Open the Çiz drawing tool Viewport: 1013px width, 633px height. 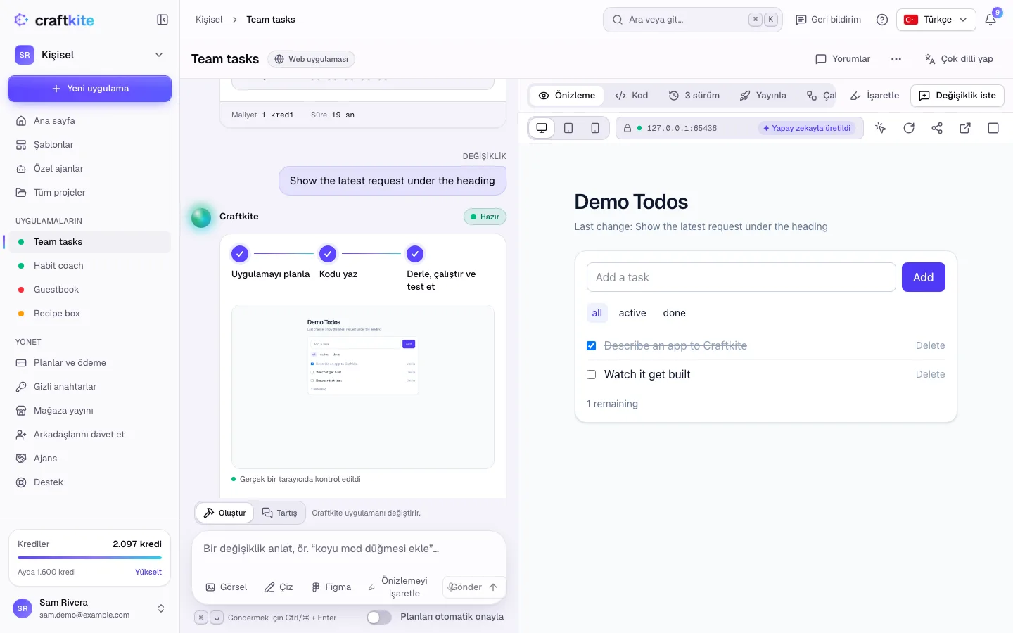coord(279,587)
